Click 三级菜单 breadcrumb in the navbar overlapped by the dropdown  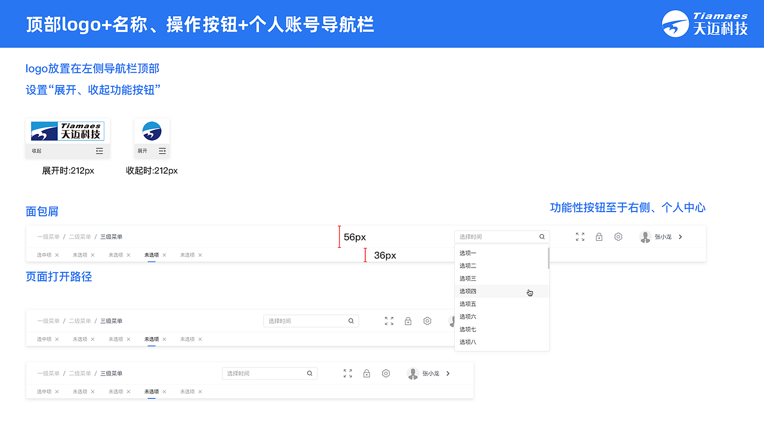click(x=112, y=321)
